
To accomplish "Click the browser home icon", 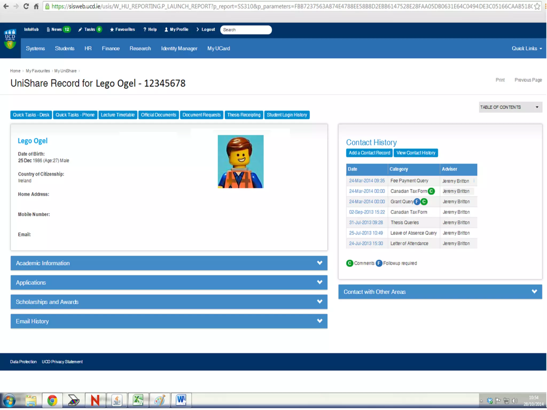I will click(36, 6).
